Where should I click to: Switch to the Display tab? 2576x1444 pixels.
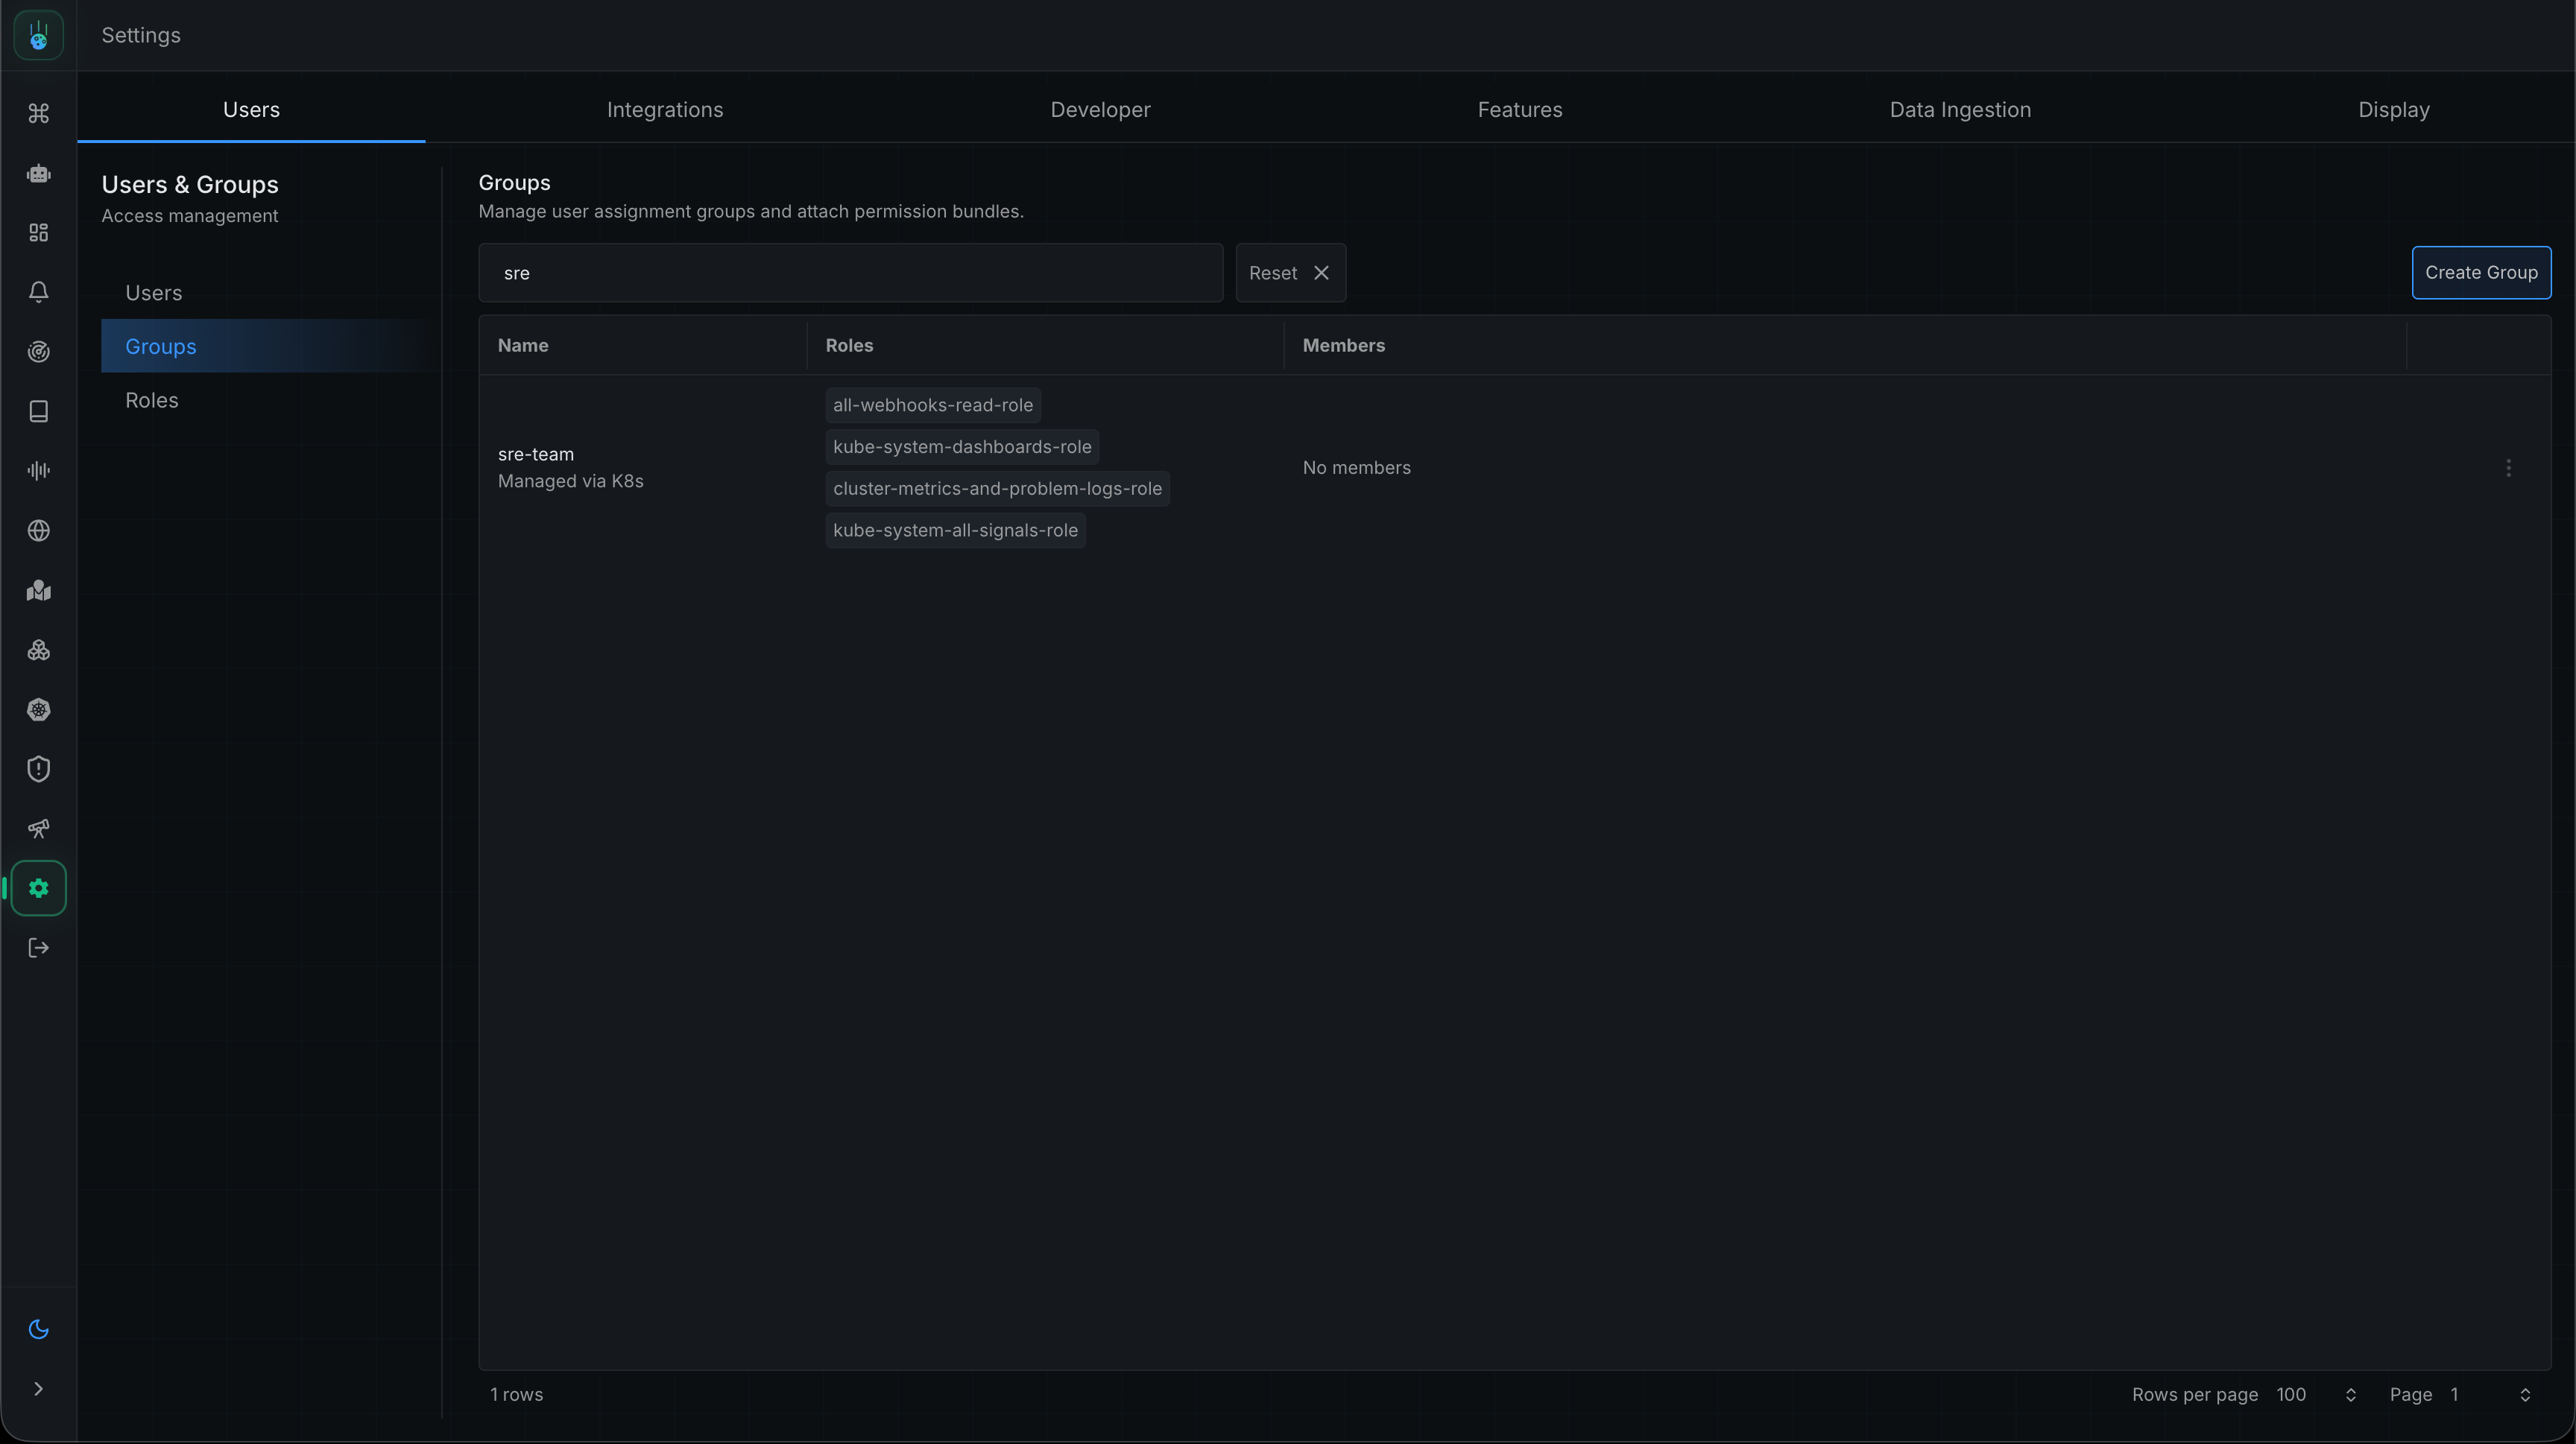[x=2394, y=109]
